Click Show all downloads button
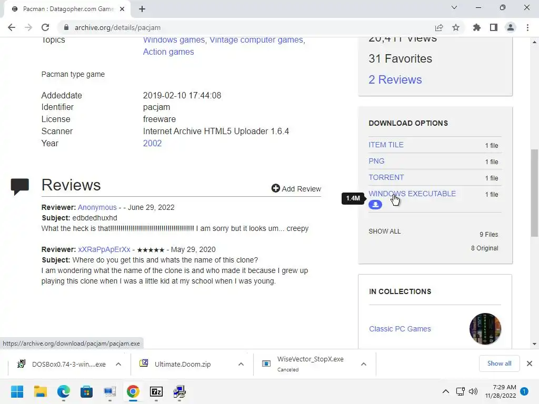 (499, 363)
